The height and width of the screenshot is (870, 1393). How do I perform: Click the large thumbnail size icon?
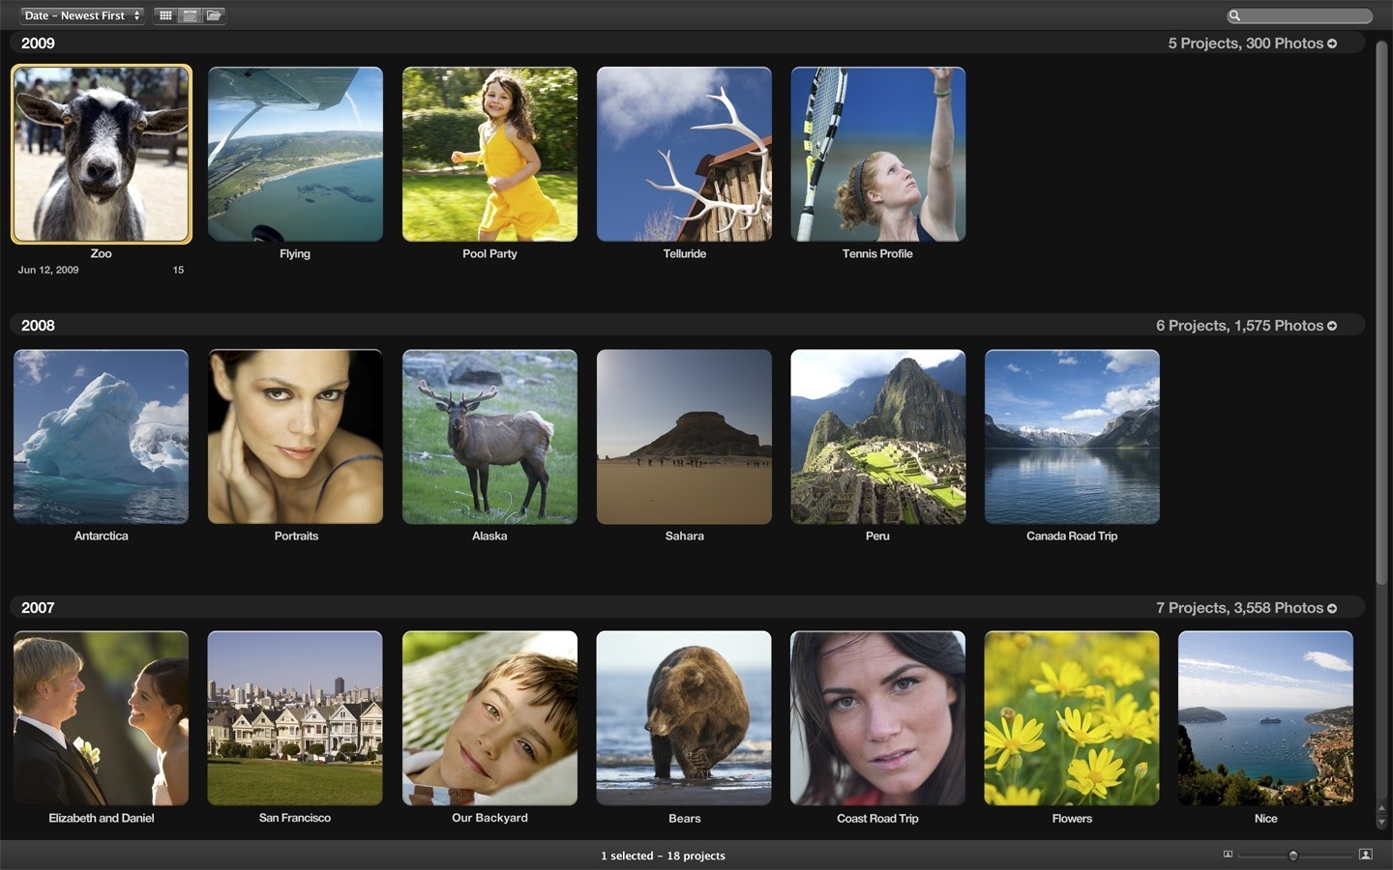pos(1365,855)
